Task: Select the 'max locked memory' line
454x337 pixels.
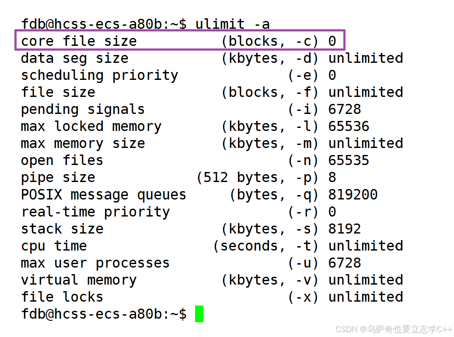Action: click(195, 127)
